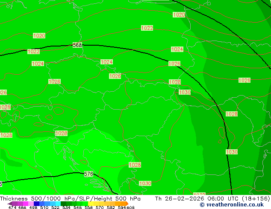Screen dimensions: 271x209
Task: Click the 582 legend value
Action: pyautogui.click(x=111, y=207)
